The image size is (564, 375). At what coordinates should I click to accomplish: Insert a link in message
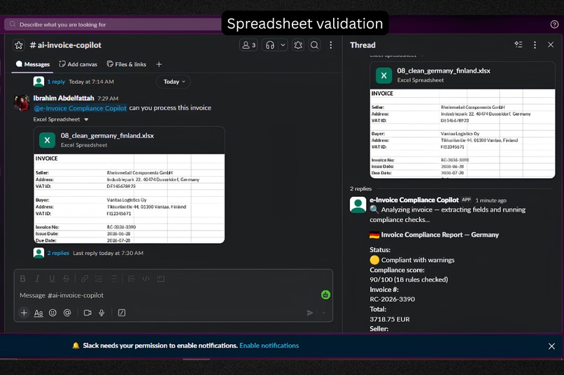click(x=85, y=279)
